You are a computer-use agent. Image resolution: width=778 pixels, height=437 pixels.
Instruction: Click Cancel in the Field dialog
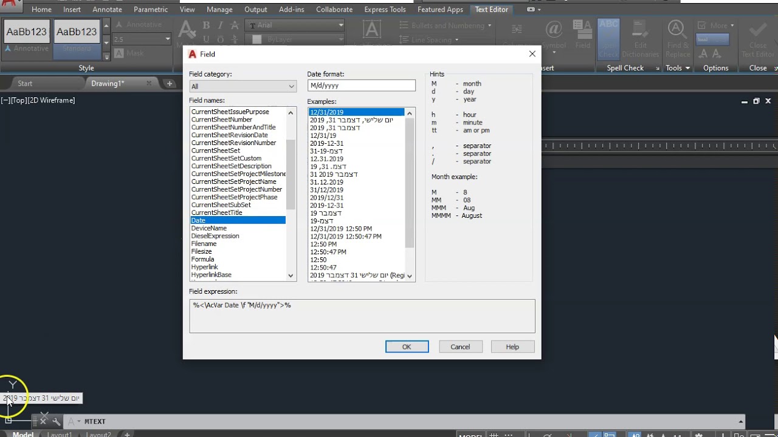(x=460, y=347)
